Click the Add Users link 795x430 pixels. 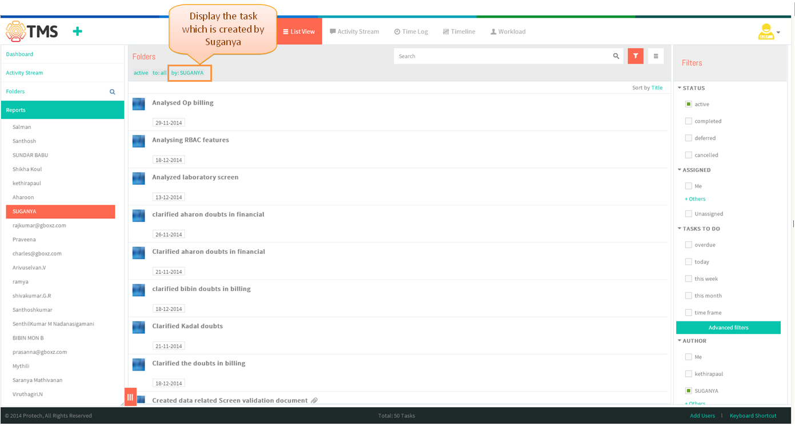coord(702,416)
